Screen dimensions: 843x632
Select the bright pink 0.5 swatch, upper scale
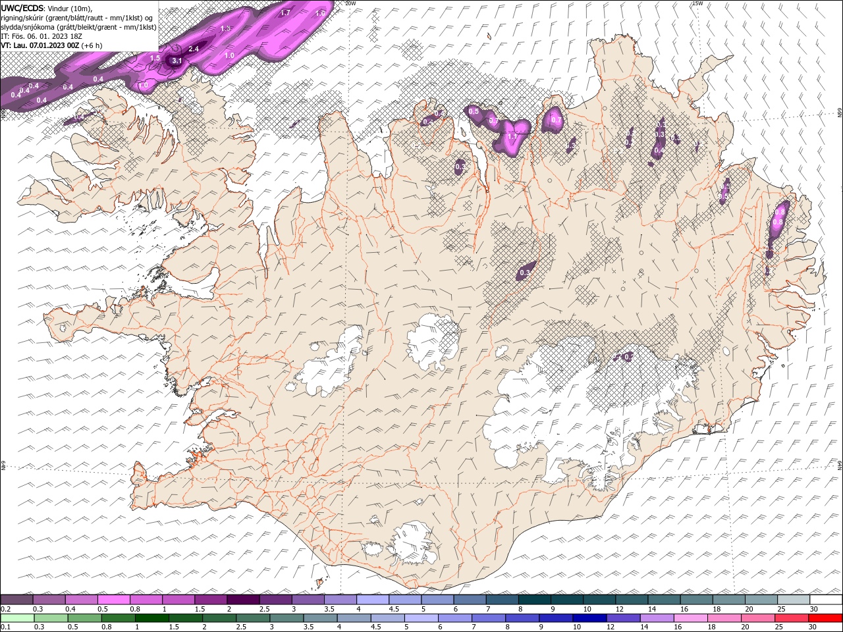click(x=113, y=600)
